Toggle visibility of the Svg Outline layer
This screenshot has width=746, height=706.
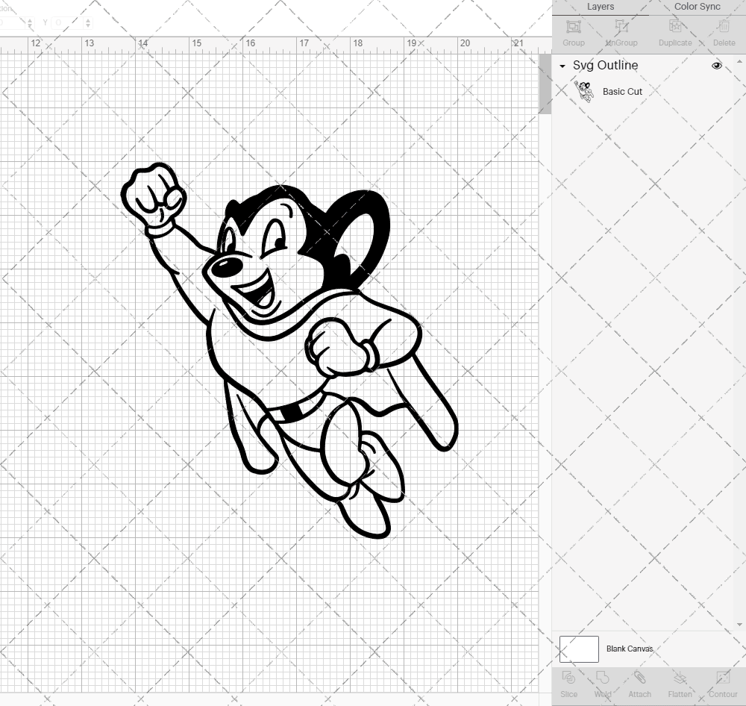(717, 66)
